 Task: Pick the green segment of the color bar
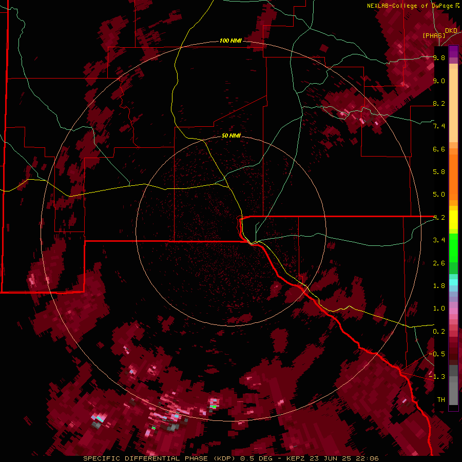pos(453,249)
